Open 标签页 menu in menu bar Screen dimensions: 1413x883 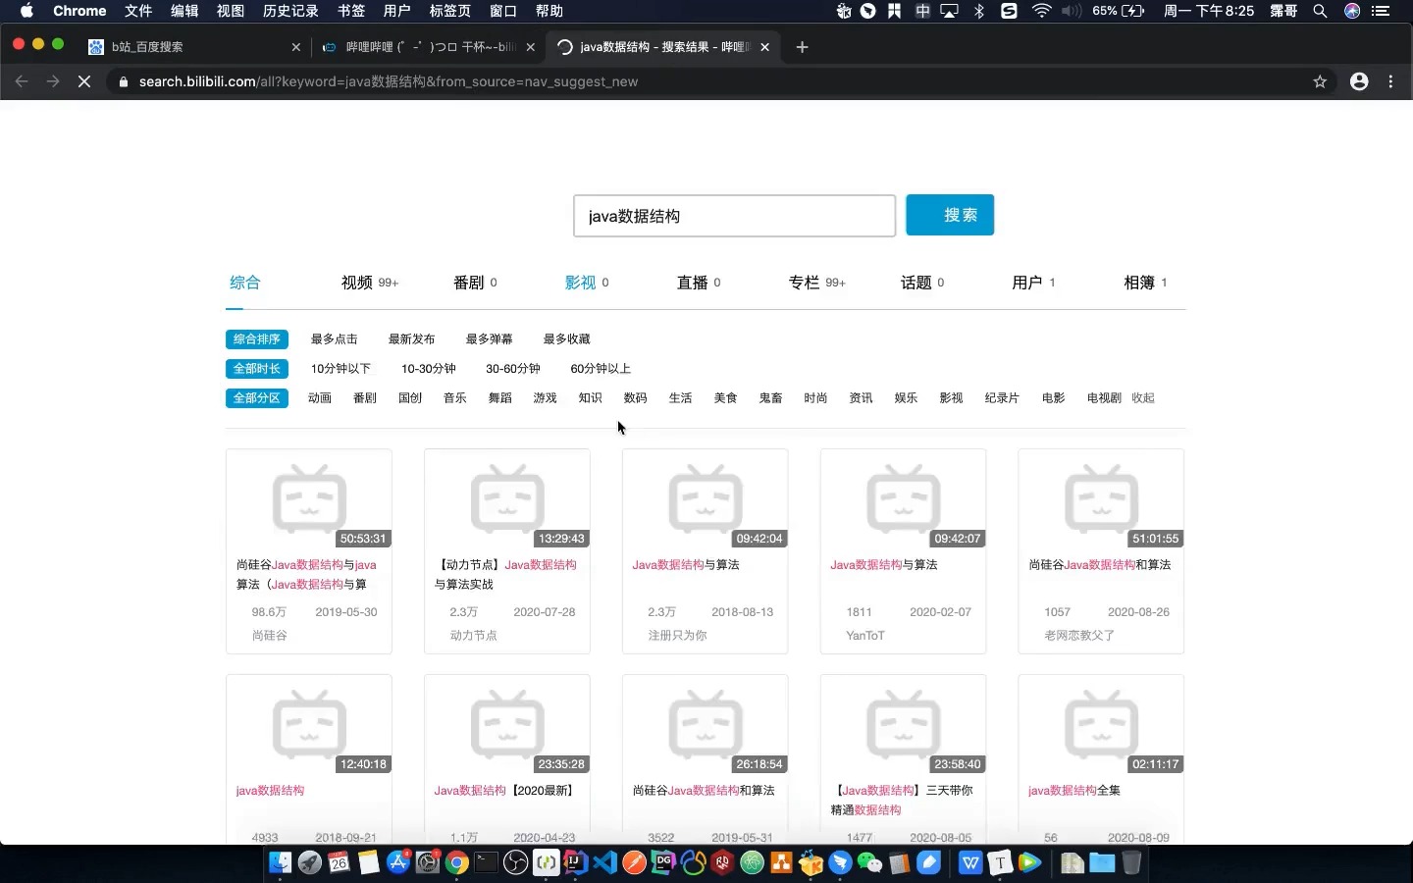pyautogui.click(x=450, y=11)
